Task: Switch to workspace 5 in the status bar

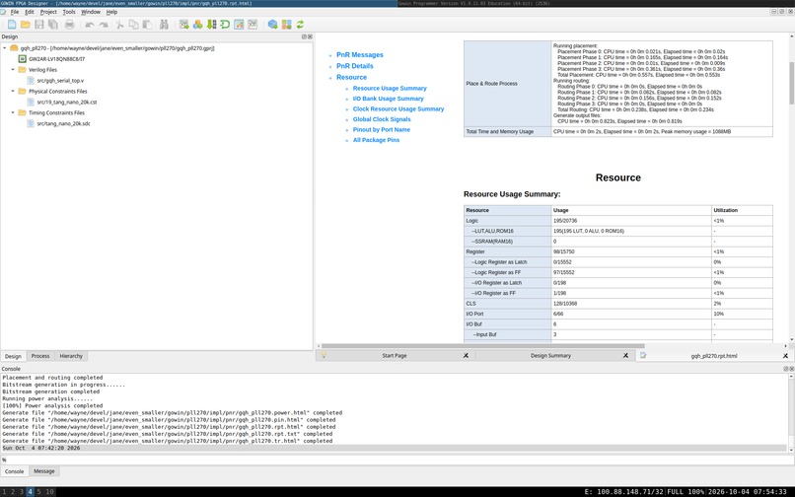Action: [38, 492]
